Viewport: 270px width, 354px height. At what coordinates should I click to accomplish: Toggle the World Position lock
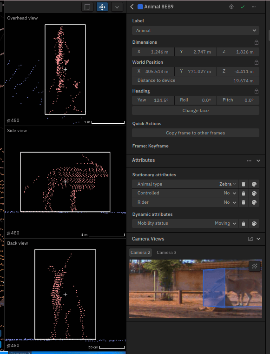point(257,62)
